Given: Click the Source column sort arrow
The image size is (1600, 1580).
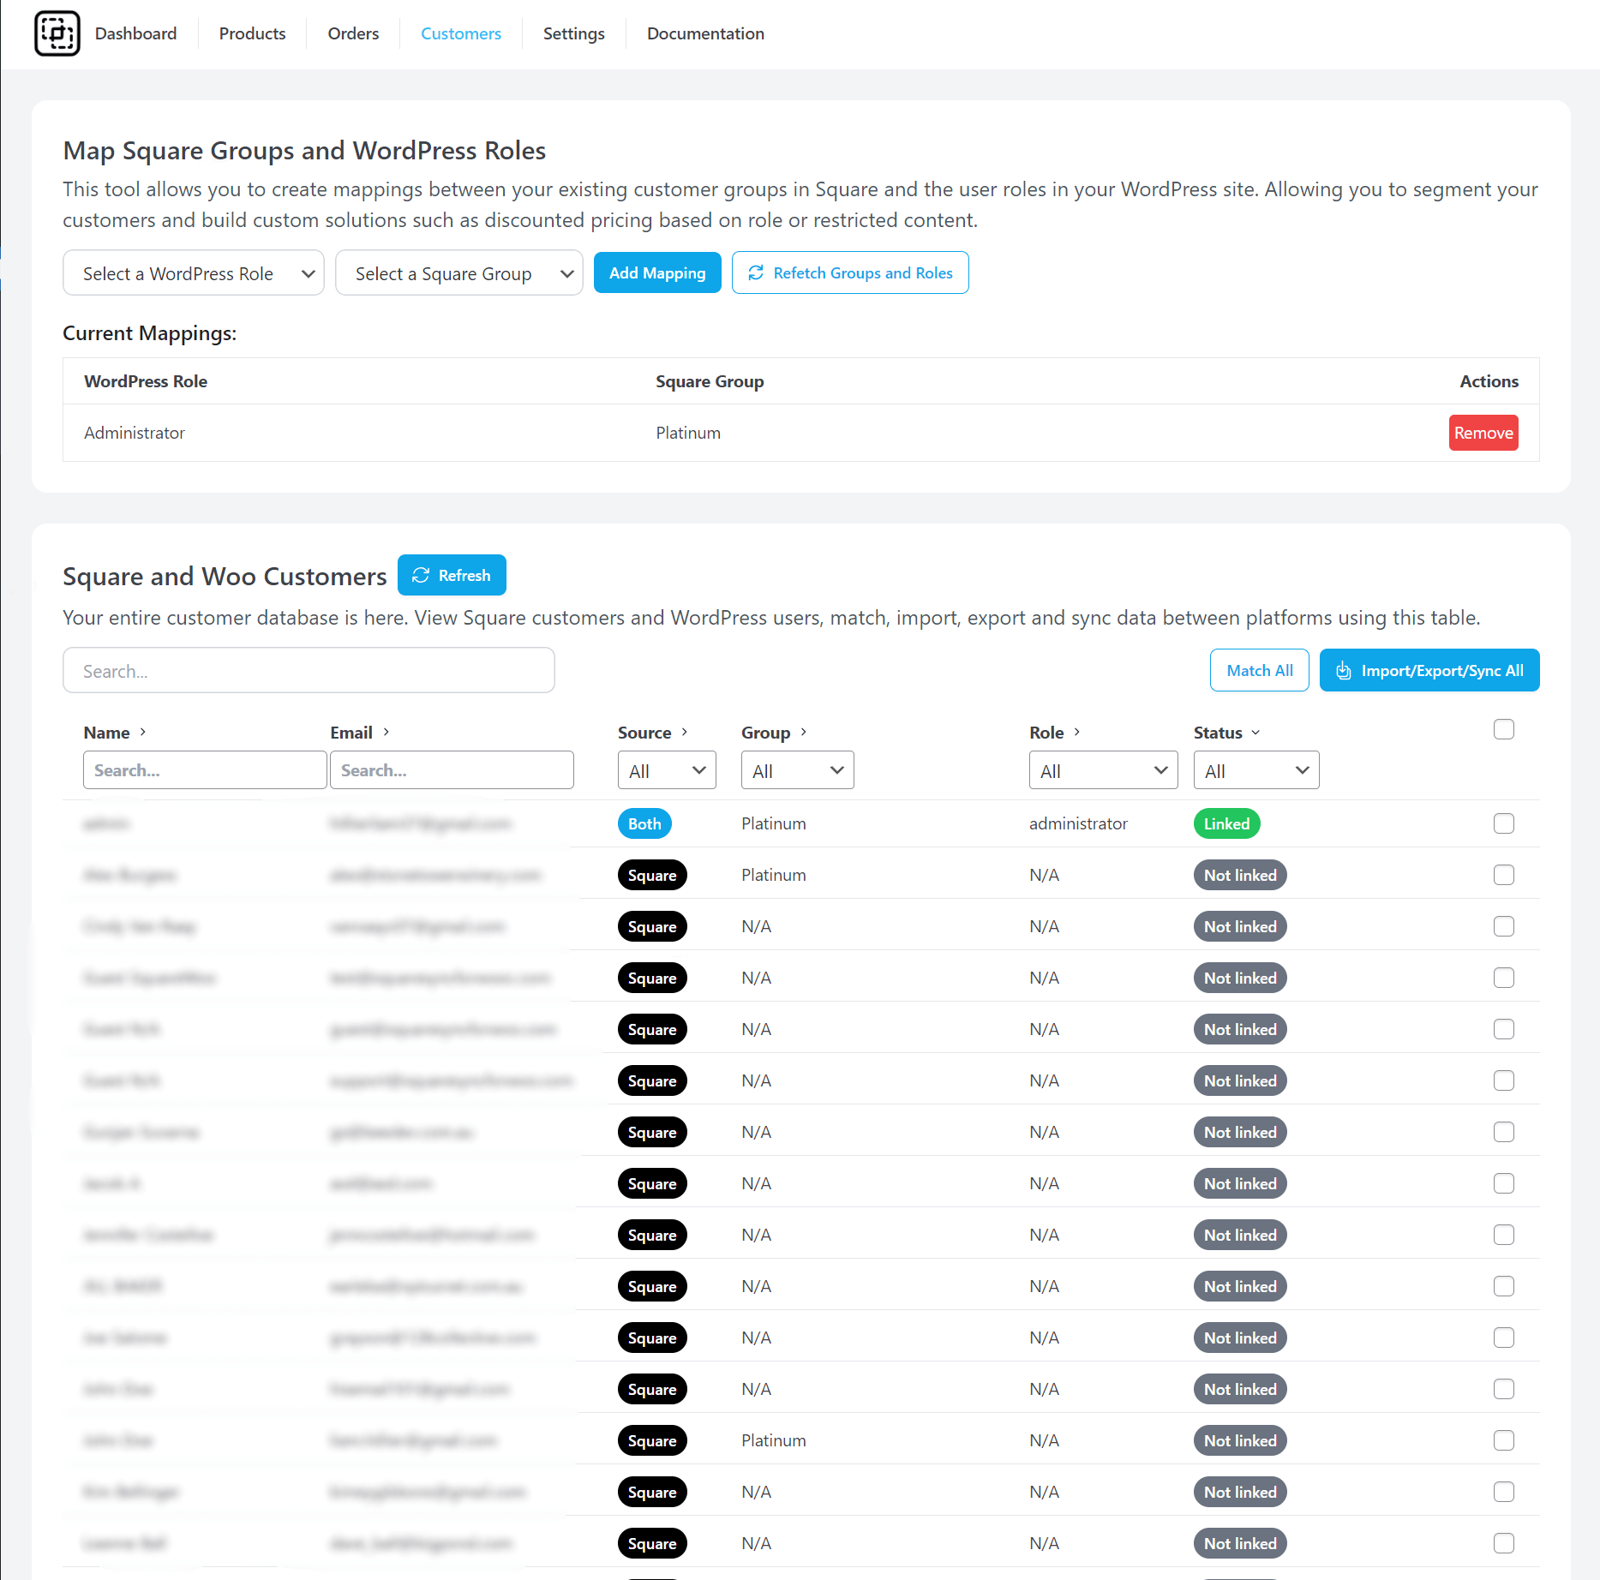Looking at the screenshot, I should coord(685,732).
